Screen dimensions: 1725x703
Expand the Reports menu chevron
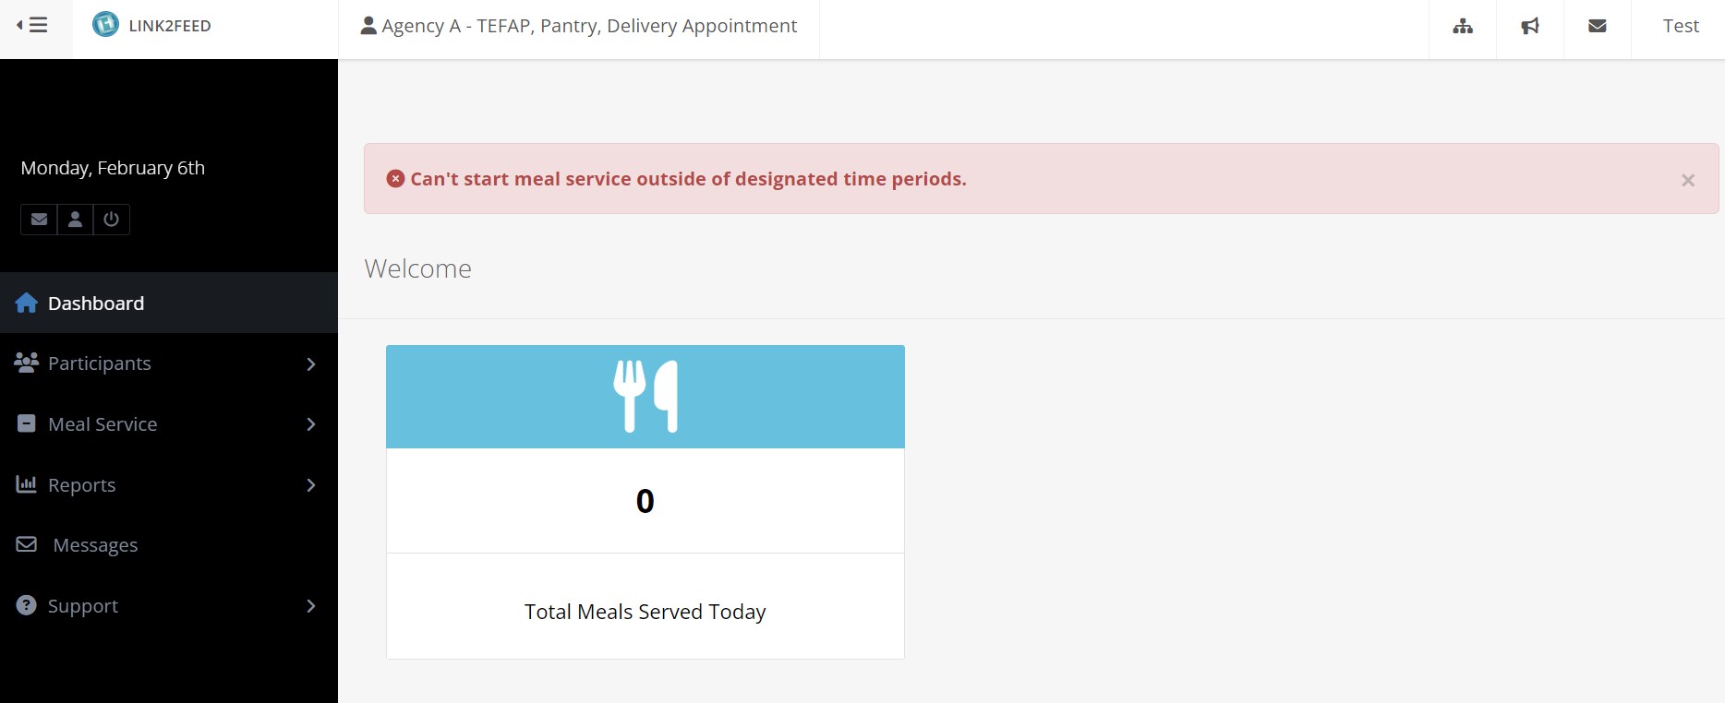[311, 485]
